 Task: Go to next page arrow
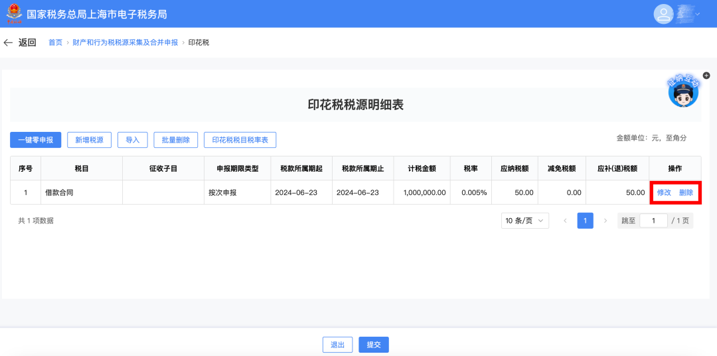pyautogui.click(x=605, y=221)
